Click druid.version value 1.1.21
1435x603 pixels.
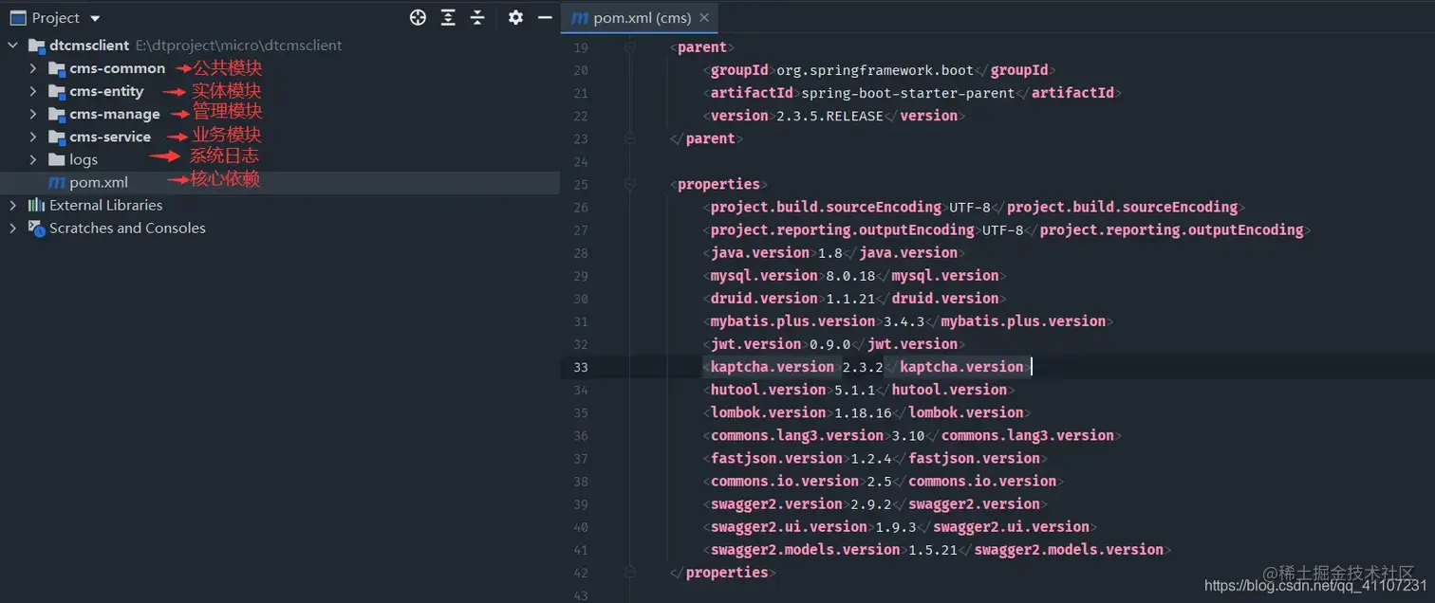(x=850, y=299)
